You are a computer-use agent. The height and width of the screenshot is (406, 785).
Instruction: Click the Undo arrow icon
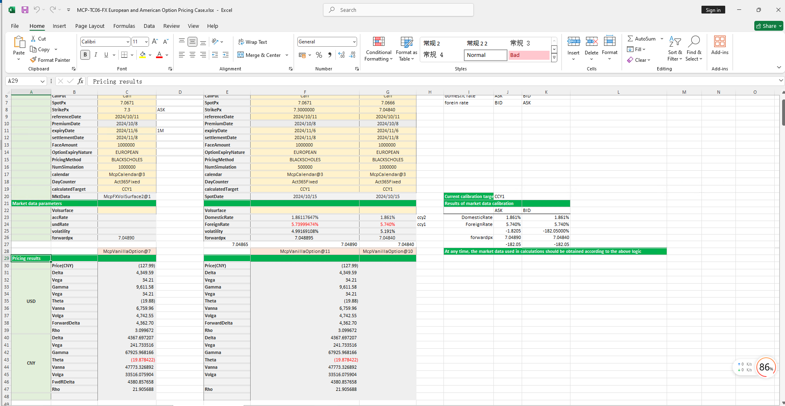click(x=37, y=10)
